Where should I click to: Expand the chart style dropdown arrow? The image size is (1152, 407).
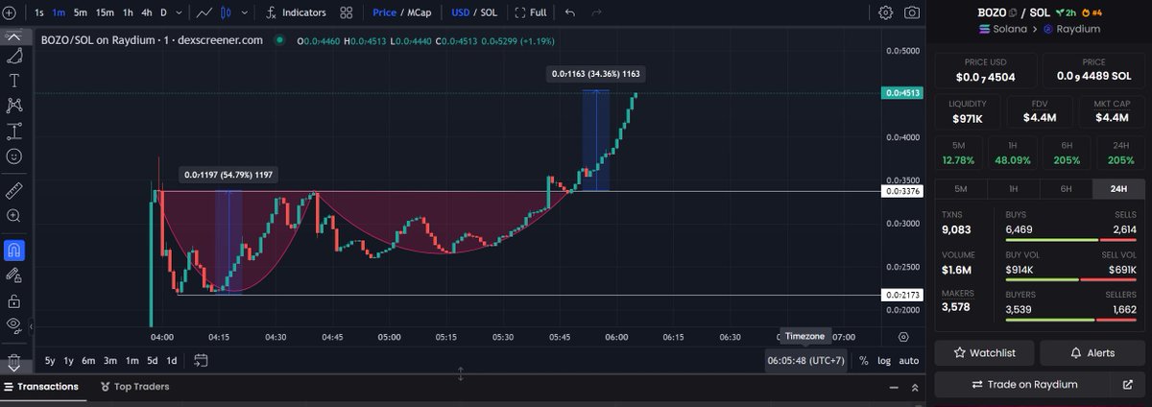(x=243, y=12)
